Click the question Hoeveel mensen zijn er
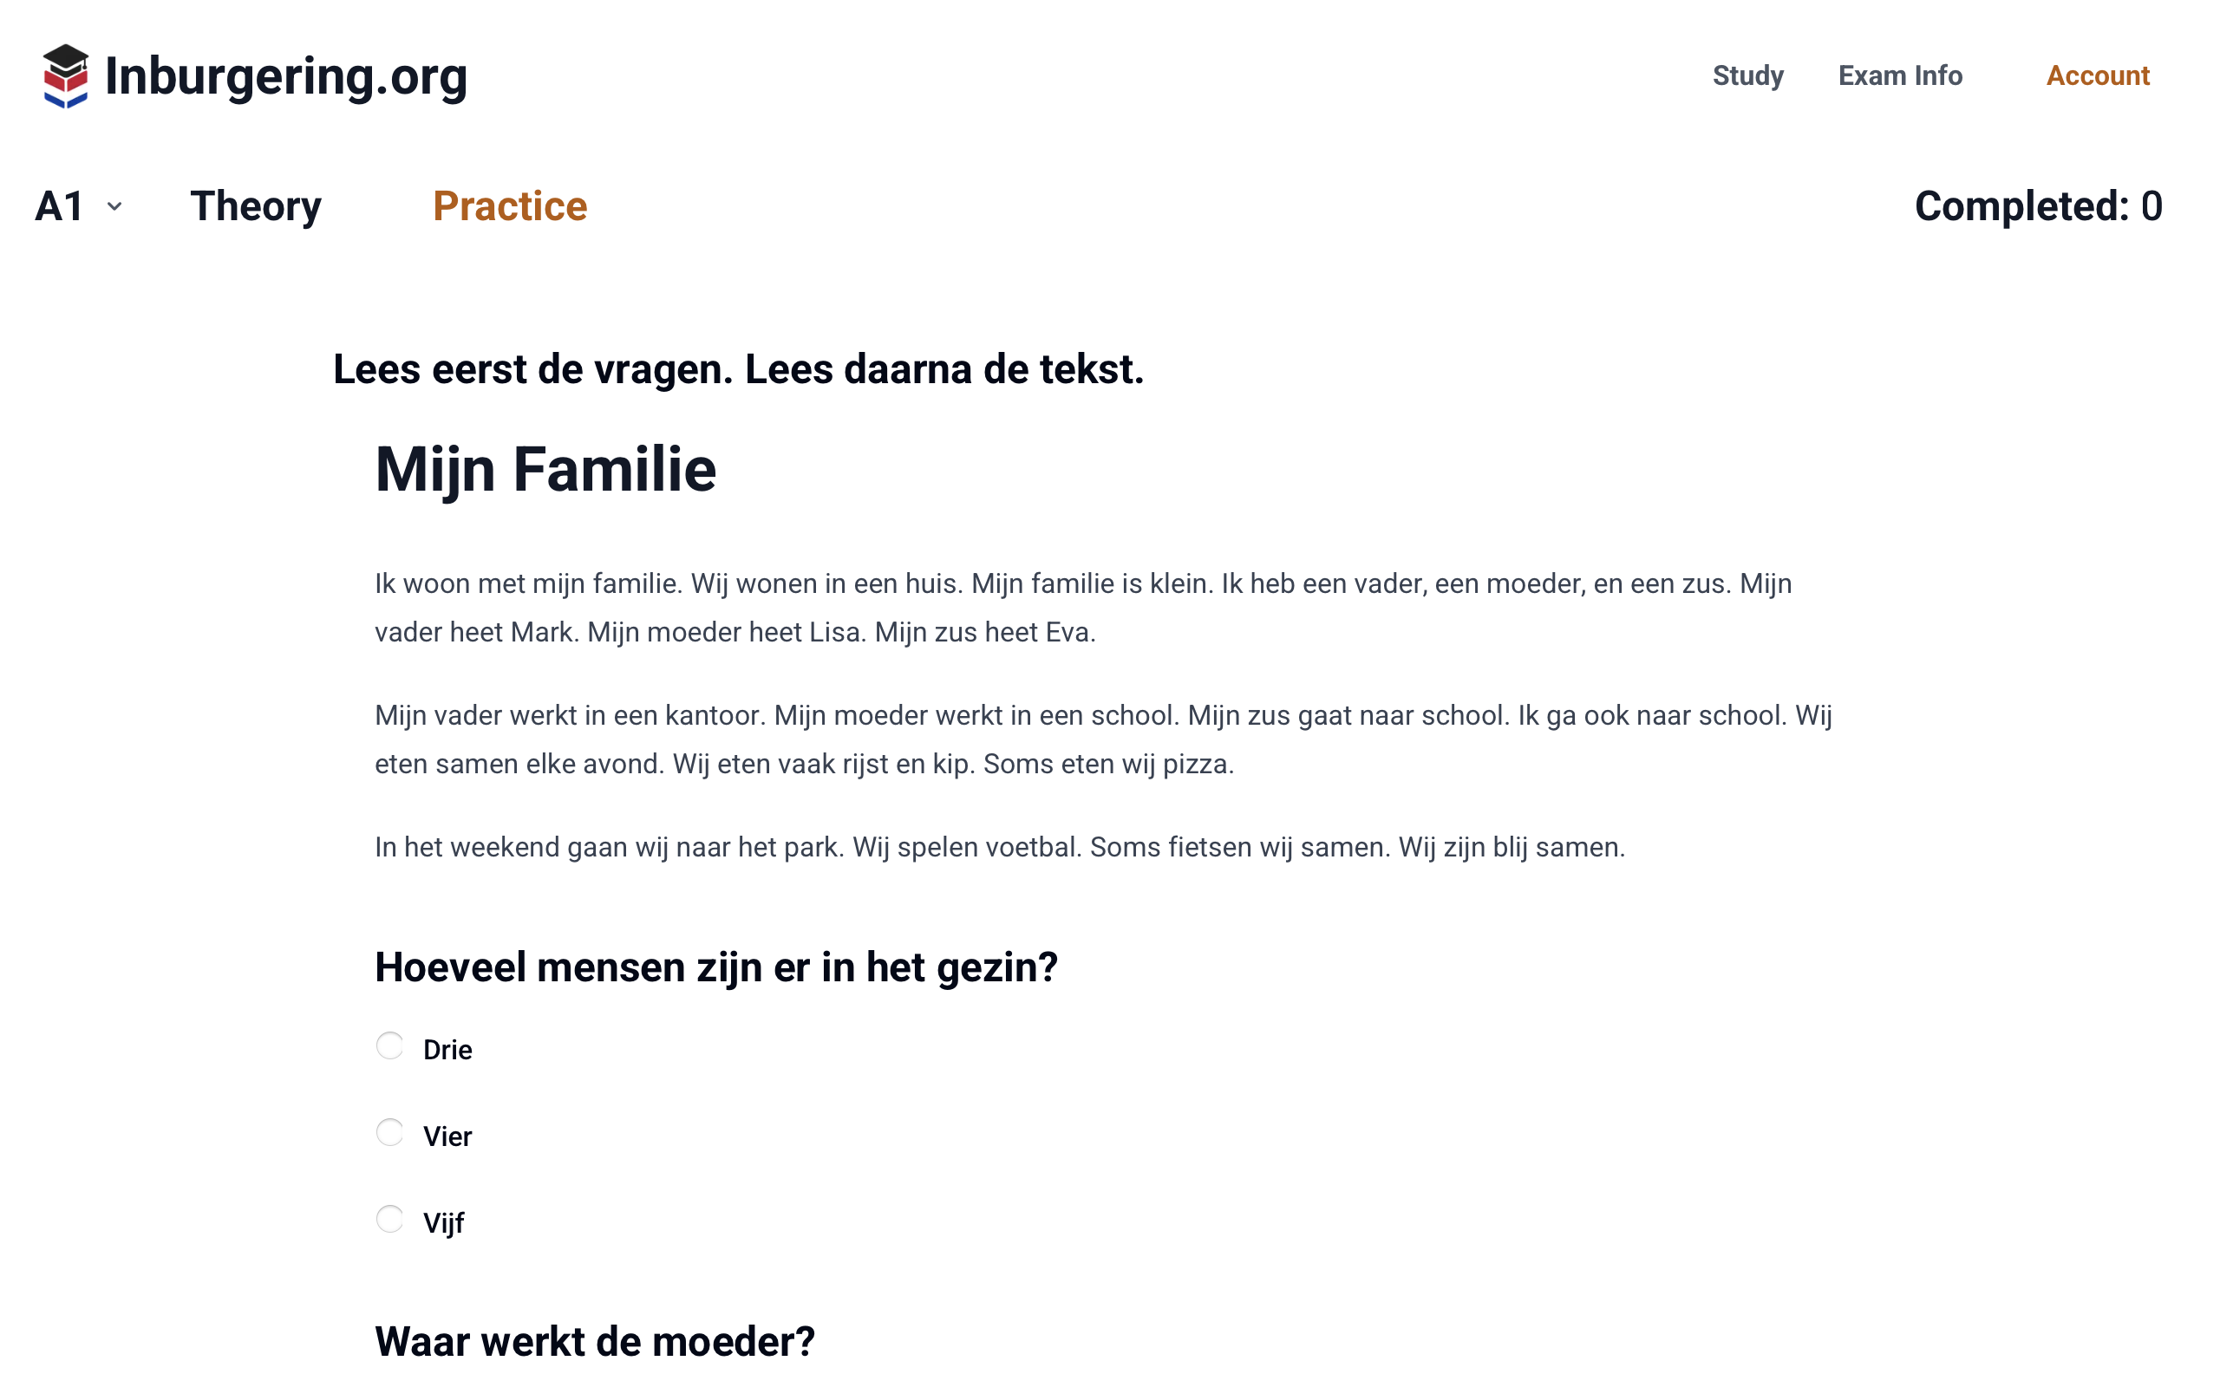This screenshot has height=1387, width=2220. tap(715, 967)
